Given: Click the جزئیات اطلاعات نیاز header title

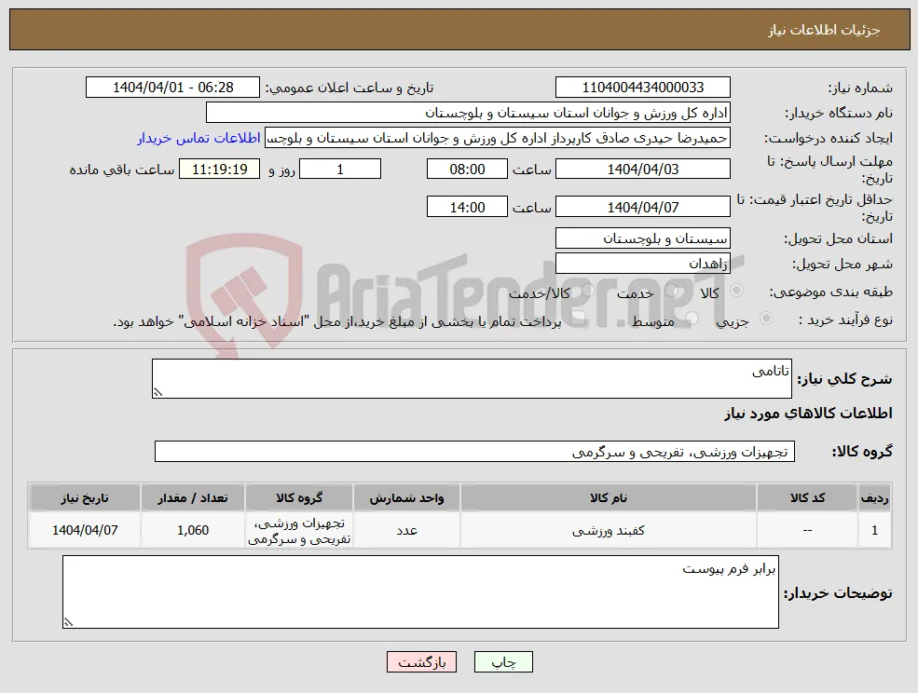Looking at the screenshot, I should (x=824, y=30).
